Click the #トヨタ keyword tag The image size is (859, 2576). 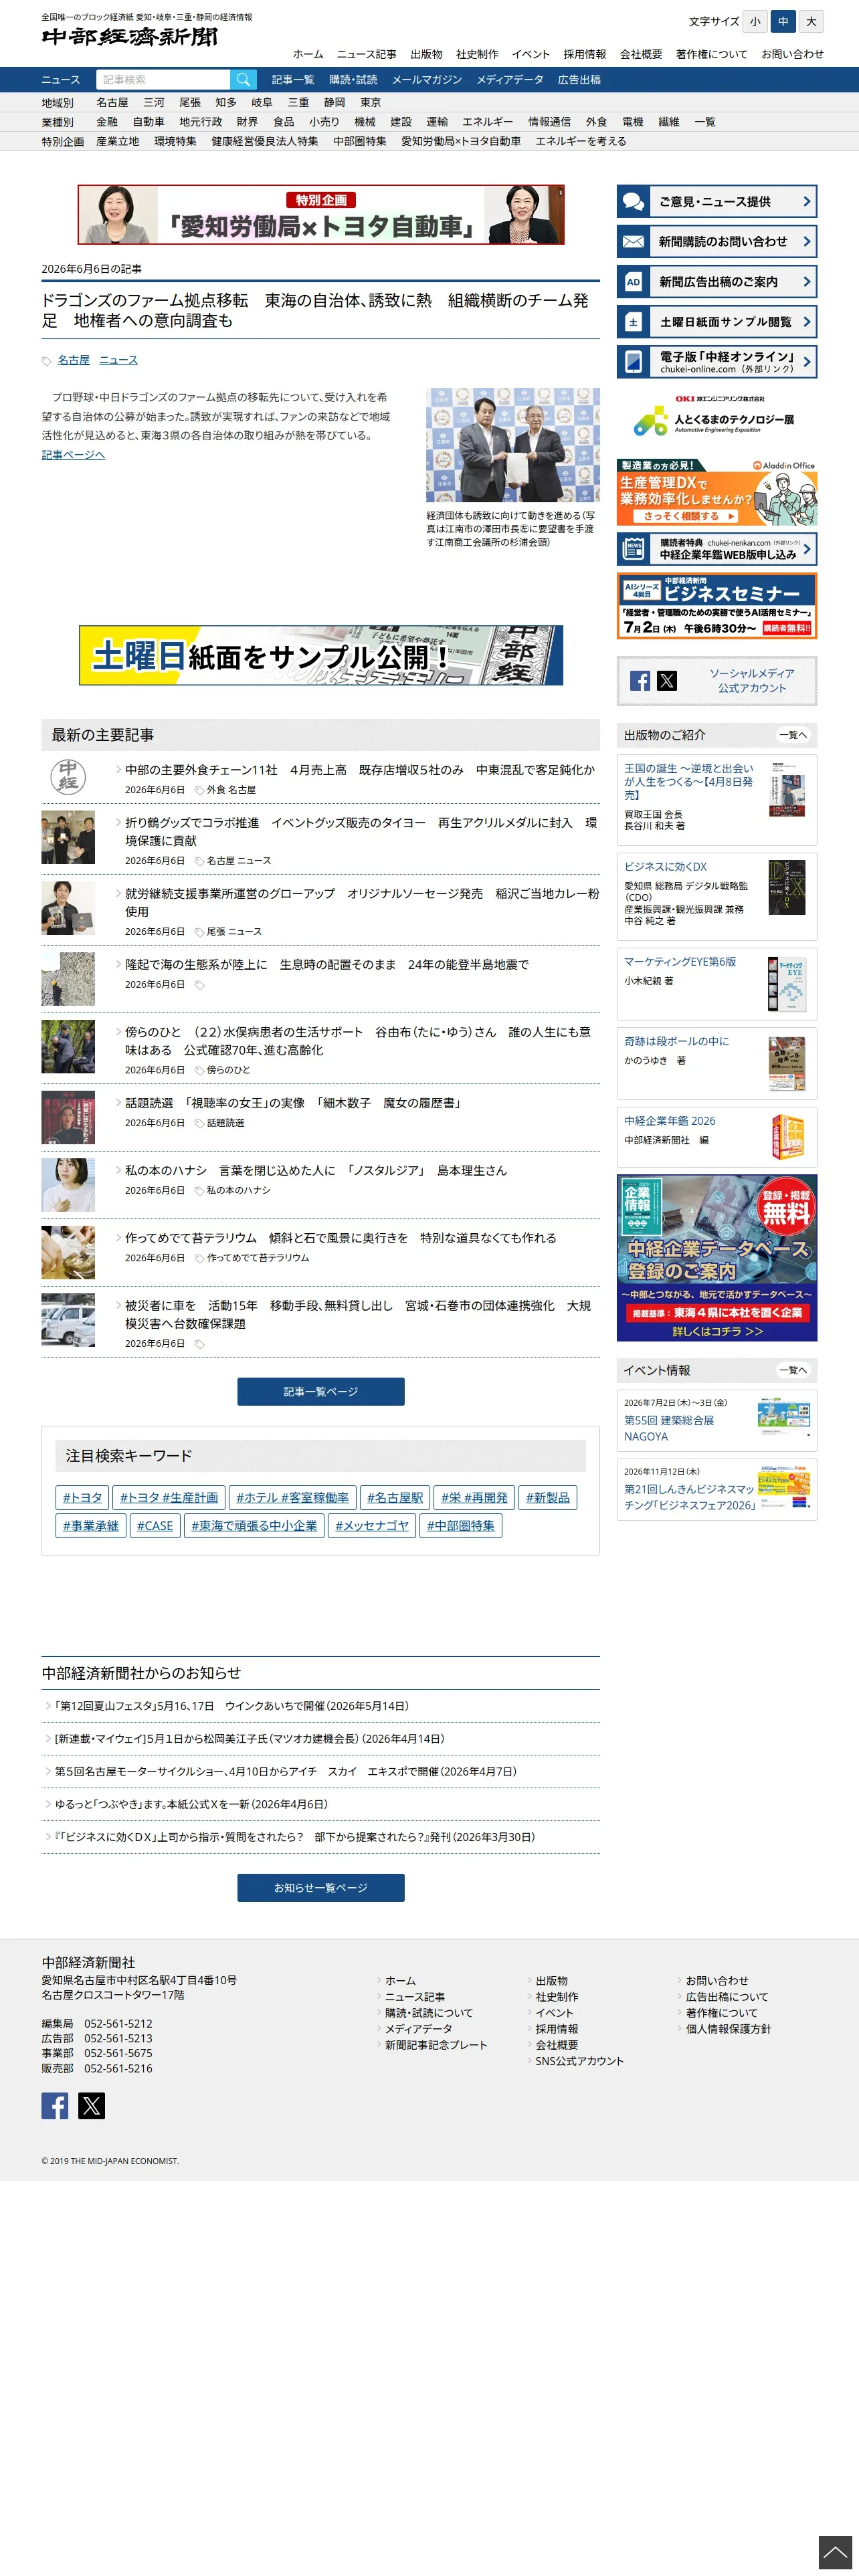pos(82,1497)
